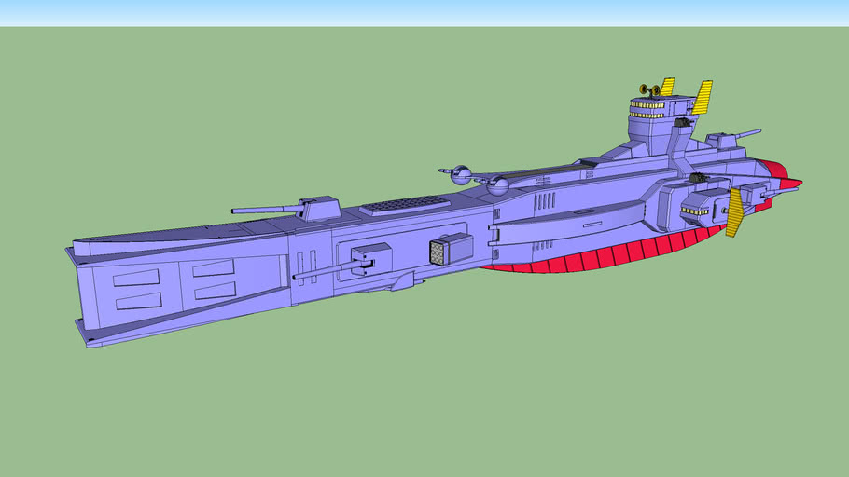Select the boxy missile launcher pod on the hull side
This screenshot has height=477, width=849.
point(451,249)
